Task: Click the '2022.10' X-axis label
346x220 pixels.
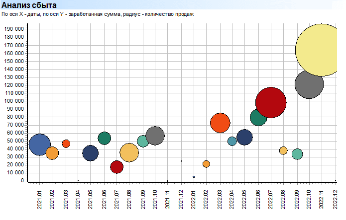Action: coord(309,200)
